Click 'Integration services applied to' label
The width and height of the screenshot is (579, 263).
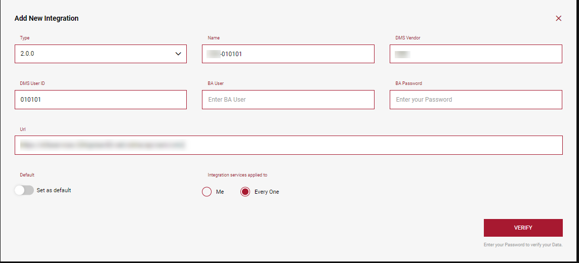(x=237, y=175)
